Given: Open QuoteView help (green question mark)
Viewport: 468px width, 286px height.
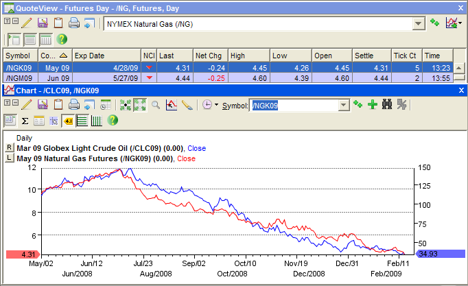Looking at the screenshot, I should [62, 39].
